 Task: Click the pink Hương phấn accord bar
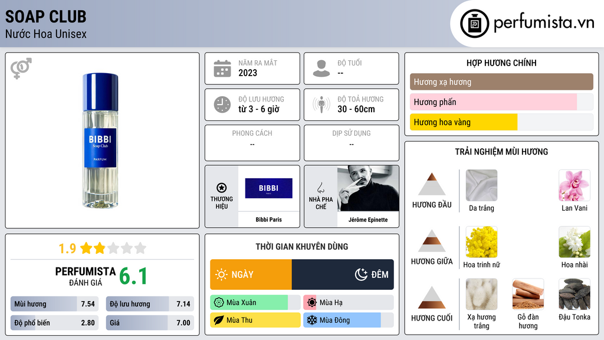point(501,102)
